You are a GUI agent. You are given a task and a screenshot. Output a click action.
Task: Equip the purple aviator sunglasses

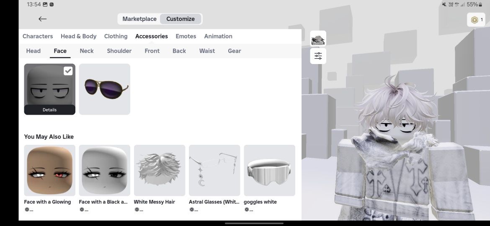click(105, 89)
